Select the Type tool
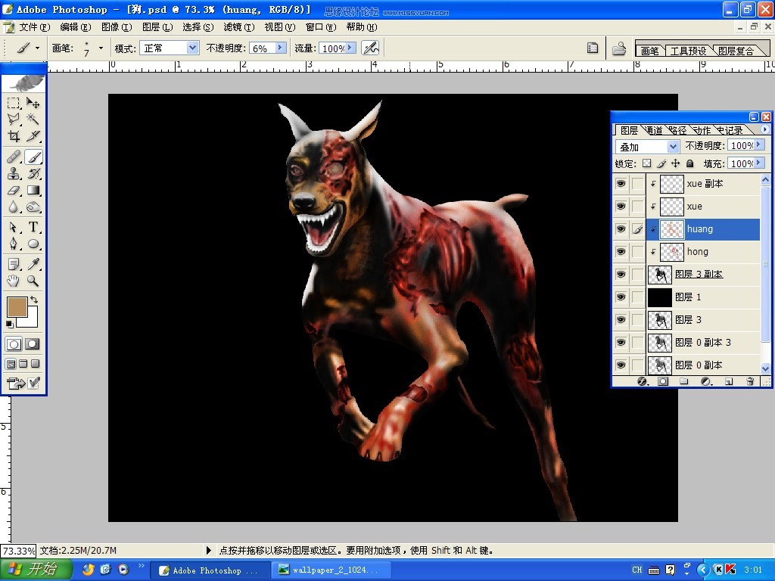775x581 pixels. click(33, 227)
